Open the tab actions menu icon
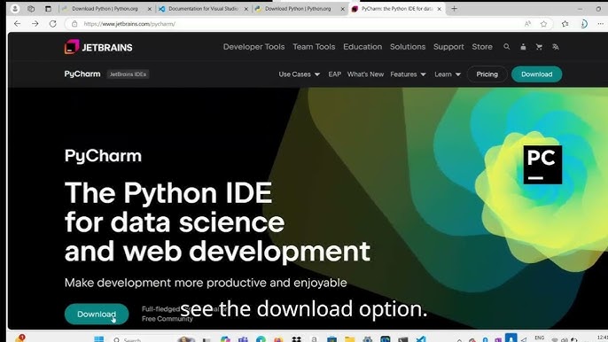This screenshot has height=342, width=608. (48, 9)
